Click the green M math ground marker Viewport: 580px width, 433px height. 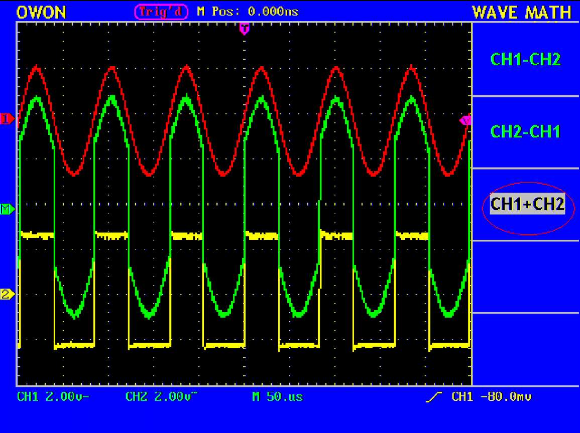(7, 209)
